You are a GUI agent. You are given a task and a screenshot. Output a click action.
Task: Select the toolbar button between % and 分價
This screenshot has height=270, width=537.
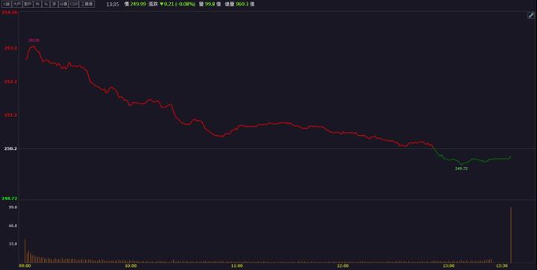tap(54, 4)
